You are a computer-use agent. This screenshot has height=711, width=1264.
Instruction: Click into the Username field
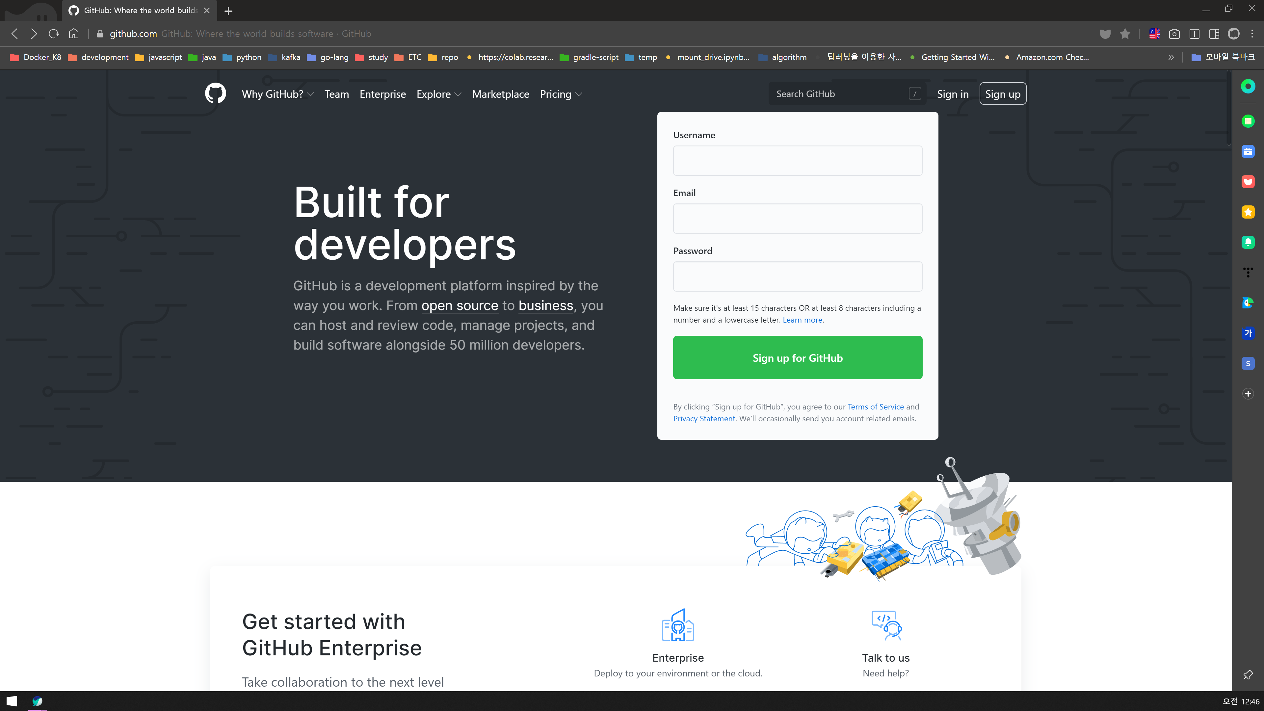(797, 160)
